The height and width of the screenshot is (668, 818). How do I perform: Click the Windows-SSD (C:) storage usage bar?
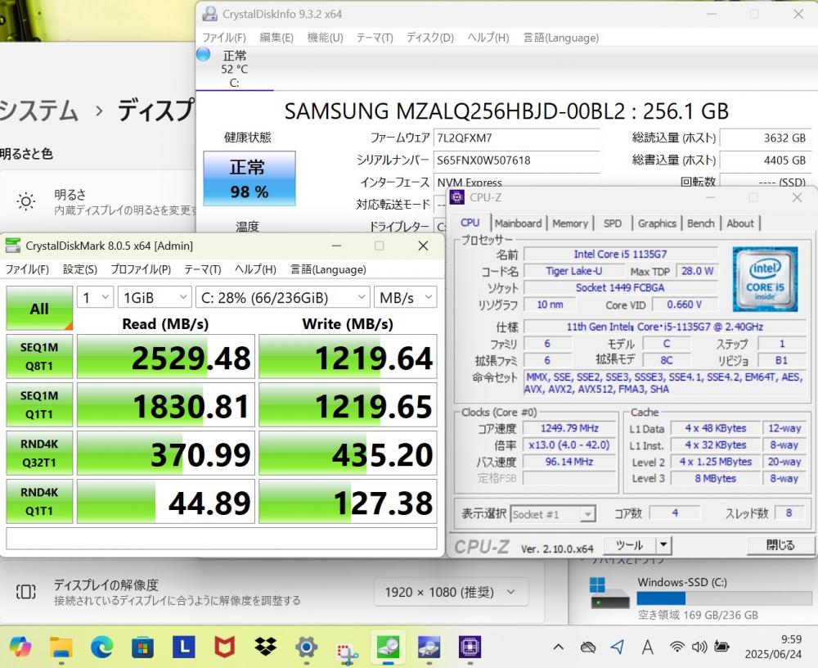724,598
